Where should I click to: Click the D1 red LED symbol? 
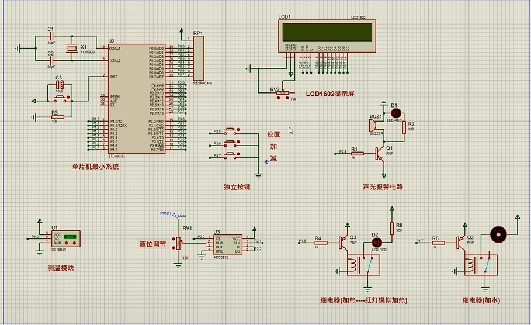[x=395, y=112]
